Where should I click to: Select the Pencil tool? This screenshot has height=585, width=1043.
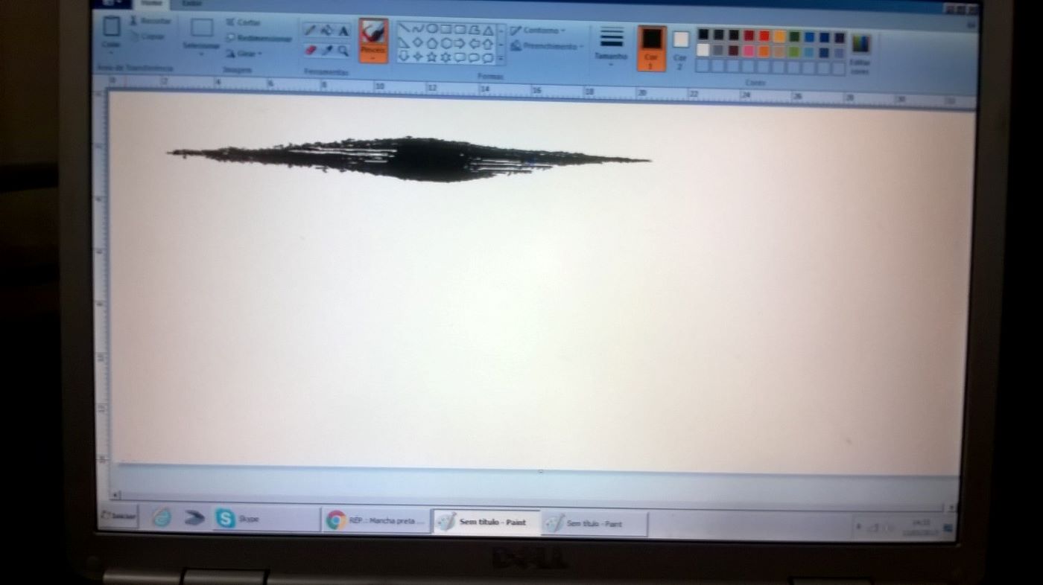click(x=311, y=30)
